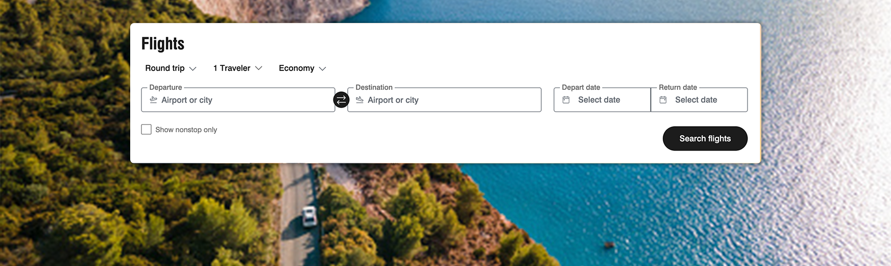Click the destination landing plane icon

[x=359, y=100]
